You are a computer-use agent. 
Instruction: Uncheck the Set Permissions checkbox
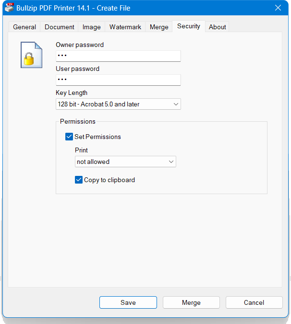pos(69,137)
